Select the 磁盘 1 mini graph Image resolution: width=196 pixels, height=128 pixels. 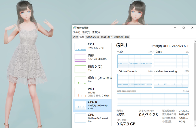pyautogui.click(x=80, y=80)
